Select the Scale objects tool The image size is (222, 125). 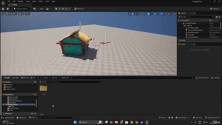coord(138,14)
